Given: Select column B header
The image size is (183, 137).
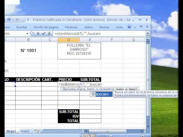Looking at the screenshot, I should (x=28, y=40).
